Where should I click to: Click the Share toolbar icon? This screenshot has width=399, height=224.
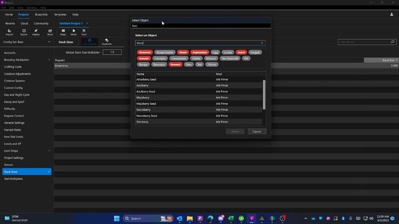pyautogui.click(x=50, y=32)
